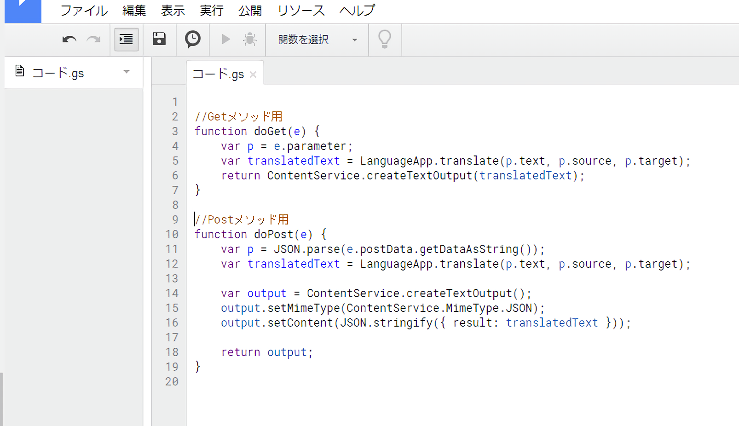Viewport: 739px width, 426px height.
Task: Click the lightbulb hint icon
Action: [385, 39]
